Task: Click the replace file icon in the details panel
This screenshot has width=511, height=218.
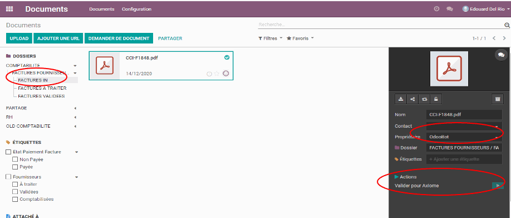Action: (x=424, y=99)
